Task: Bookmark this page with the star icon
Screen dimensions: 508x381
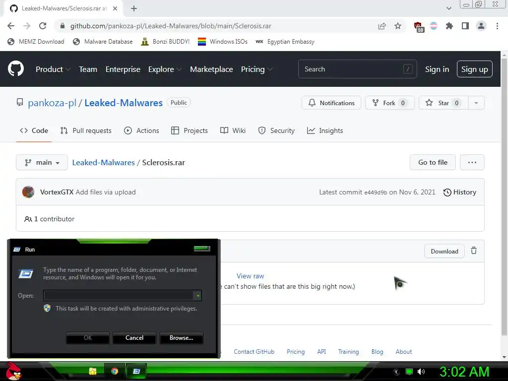Action: (398, 26)
